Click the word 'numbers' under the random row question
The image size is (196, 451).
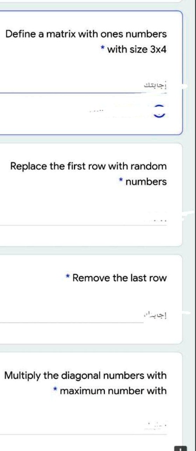[x=146, y=182]
